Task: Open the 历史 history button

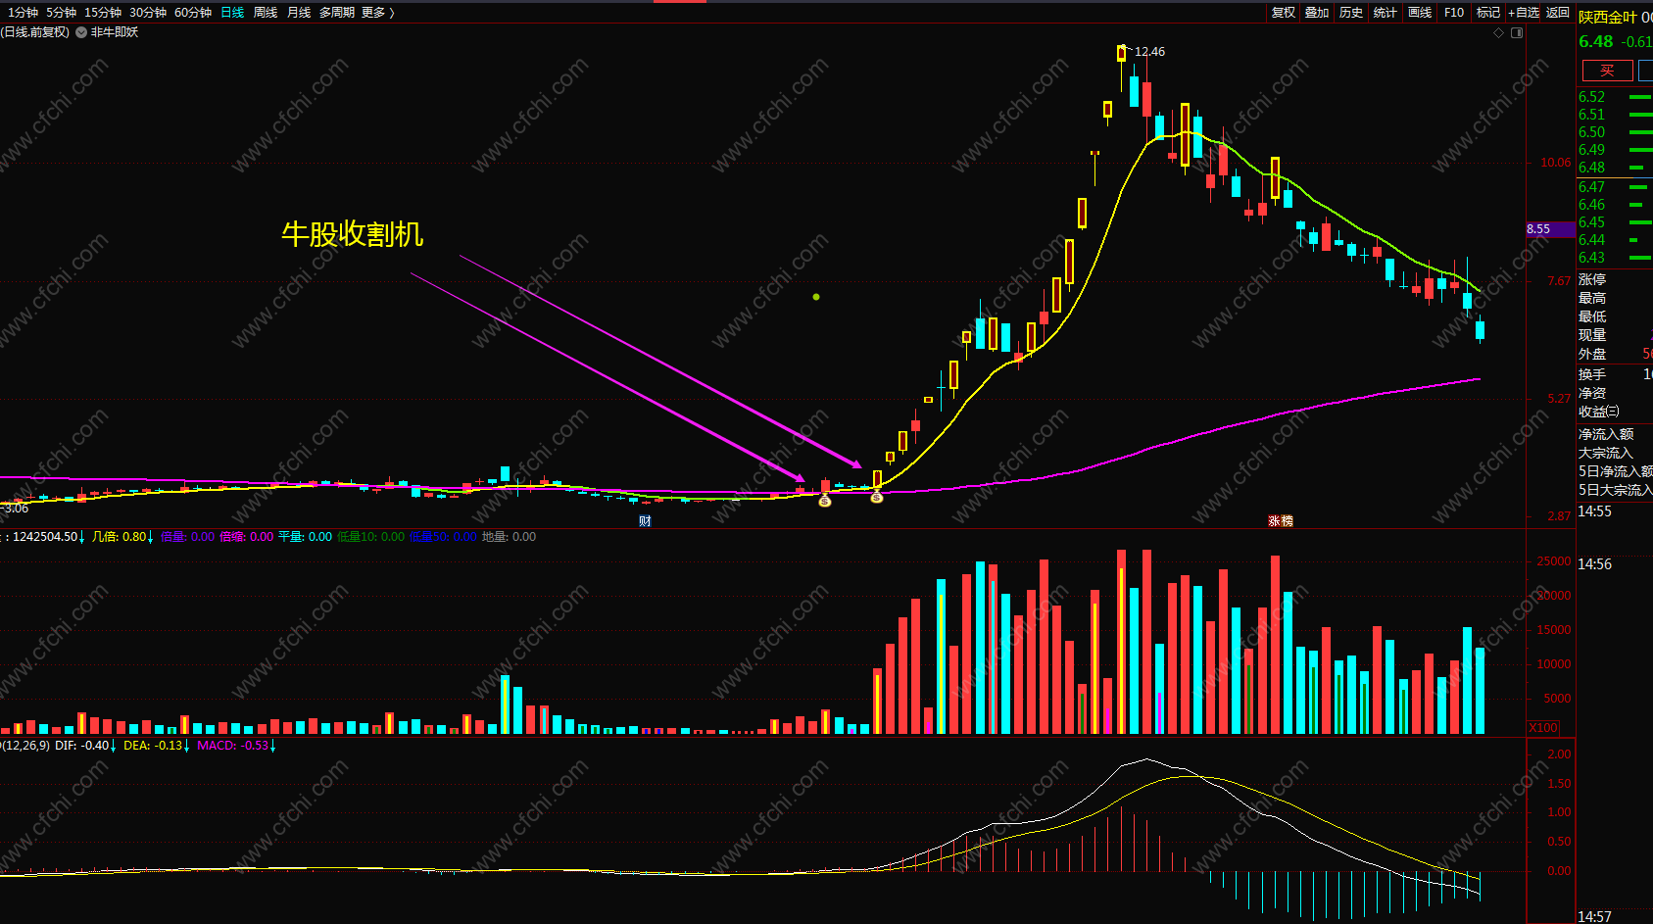Action: click(x=1351, y=13)
